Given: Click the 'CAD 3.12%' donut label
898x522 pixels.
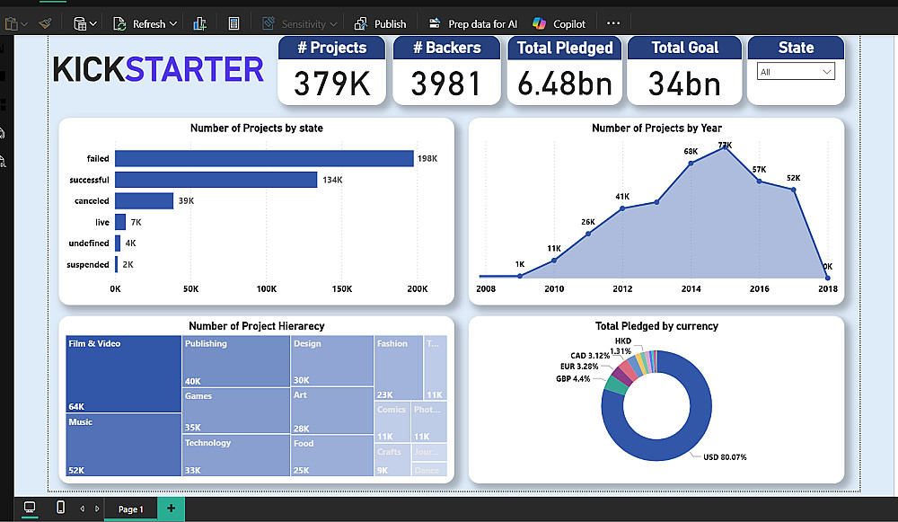Looking at the screenshot, I should click(x=590, y=355).
